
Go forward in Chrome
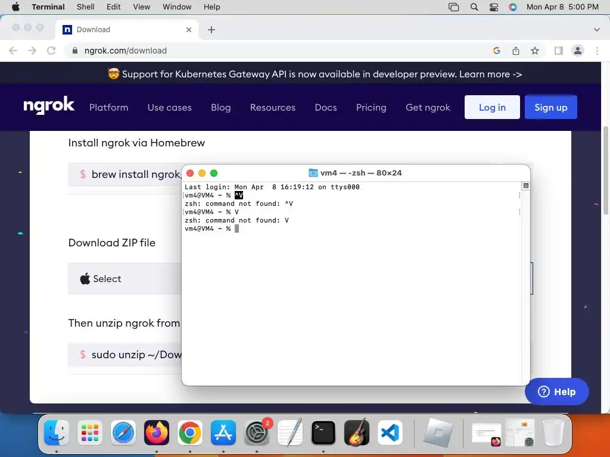click(32, 51)
